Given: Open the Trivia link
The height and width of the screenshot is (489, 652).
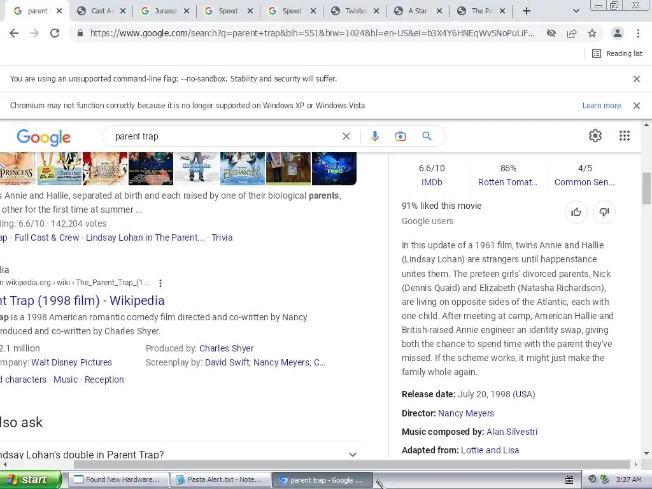Looking at the screenshot, I should tap(222, 237).
